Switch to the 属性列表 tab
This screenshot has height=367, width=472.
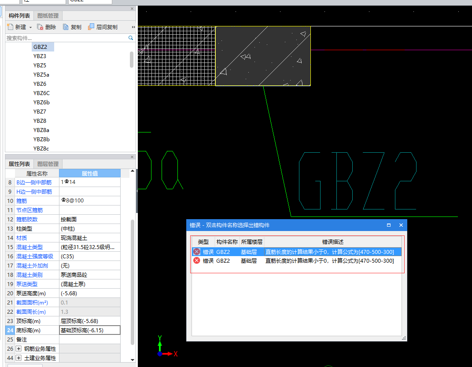19,164
